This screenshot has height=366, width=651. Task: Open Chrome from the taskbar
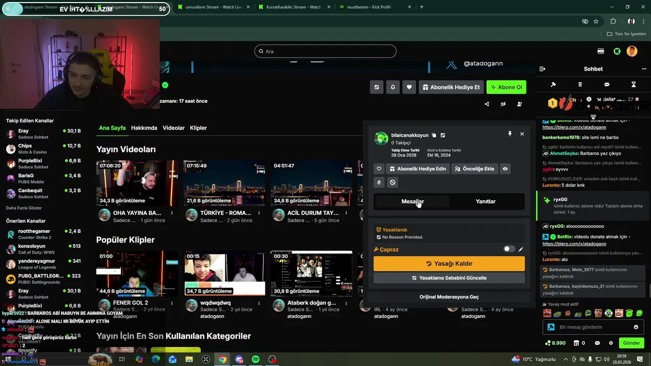pyautogui.click(x=222, y=359)
